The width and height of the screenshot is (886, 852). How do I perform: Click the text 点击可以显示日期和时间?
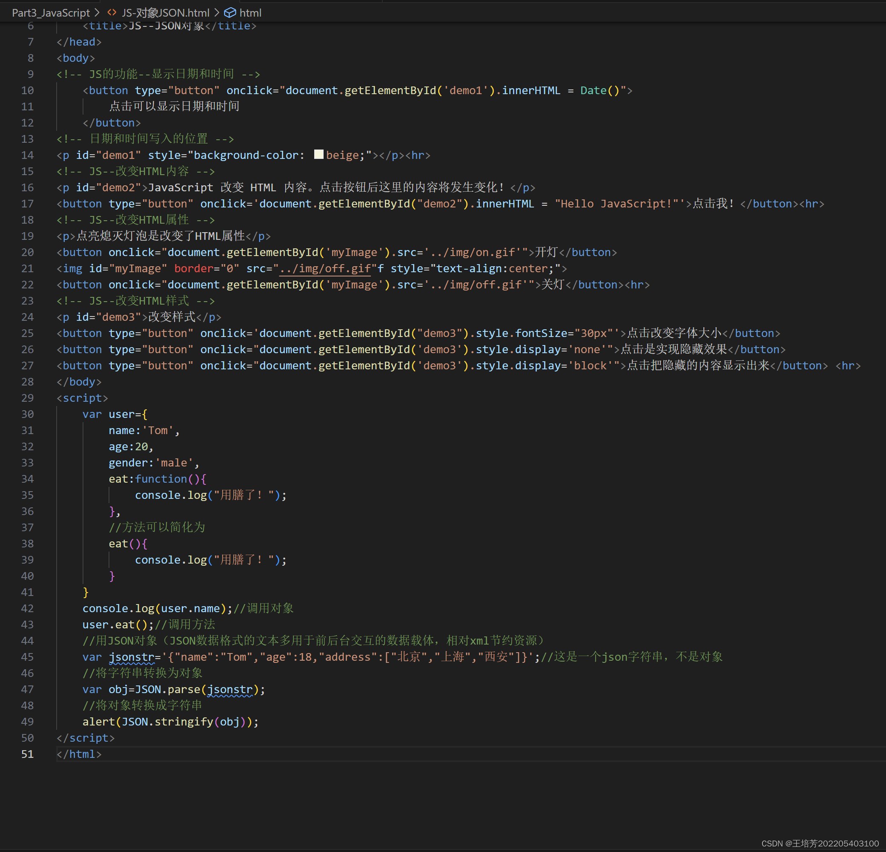[175, 106]
